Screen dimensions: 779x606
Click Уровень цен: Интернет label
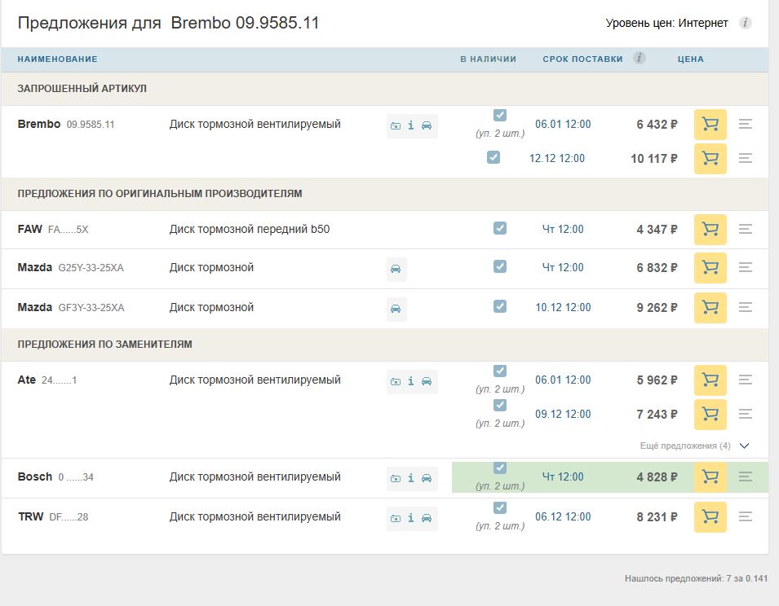666,24
